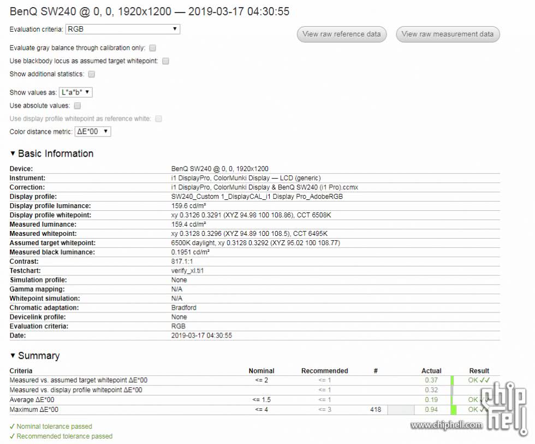Click the gray color patch in Maximum ΔE row
This screenshot has height=444, width=535.
(401, 410)
